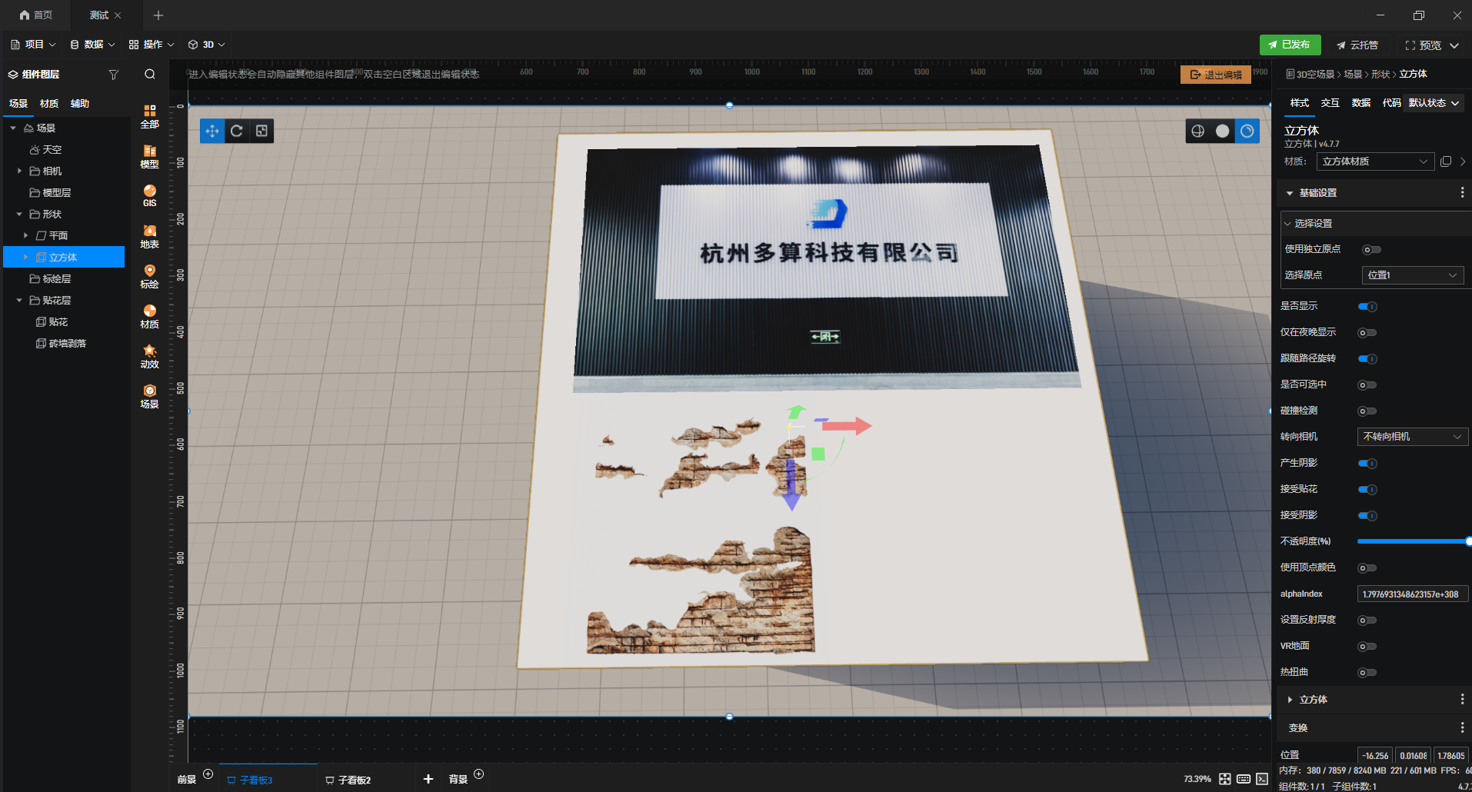Add background layer with 背景 plus icon
Image resolution: width=1472 pixels, height=792 pixels.
pyautogui.click(x=479, y=774)
